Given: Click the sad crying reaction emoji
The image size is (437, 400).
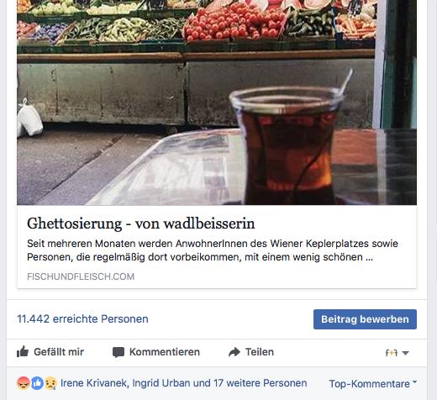Looking at the screenshot, I should [x=50, y=383].
